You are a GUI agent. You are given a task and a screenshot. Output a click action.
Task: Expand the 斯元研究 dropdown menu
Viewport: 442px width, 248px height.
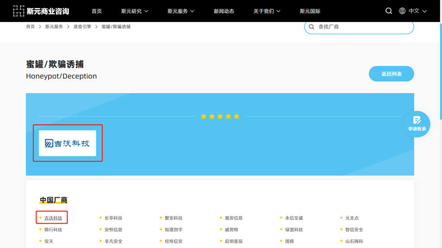(x=134, y=11)
